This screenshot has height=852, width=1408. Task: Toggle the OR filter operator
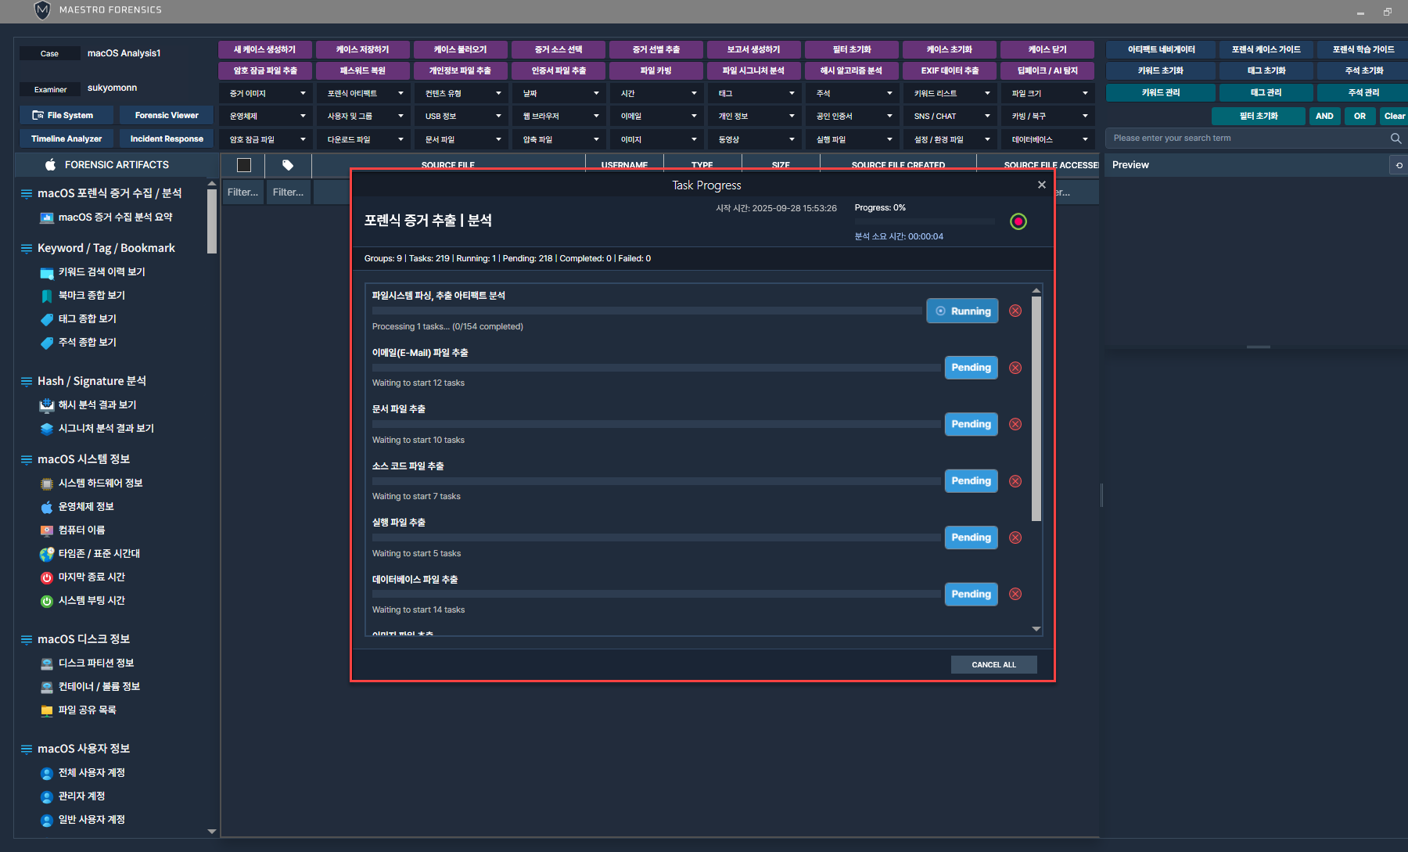tap(1360, 116)
